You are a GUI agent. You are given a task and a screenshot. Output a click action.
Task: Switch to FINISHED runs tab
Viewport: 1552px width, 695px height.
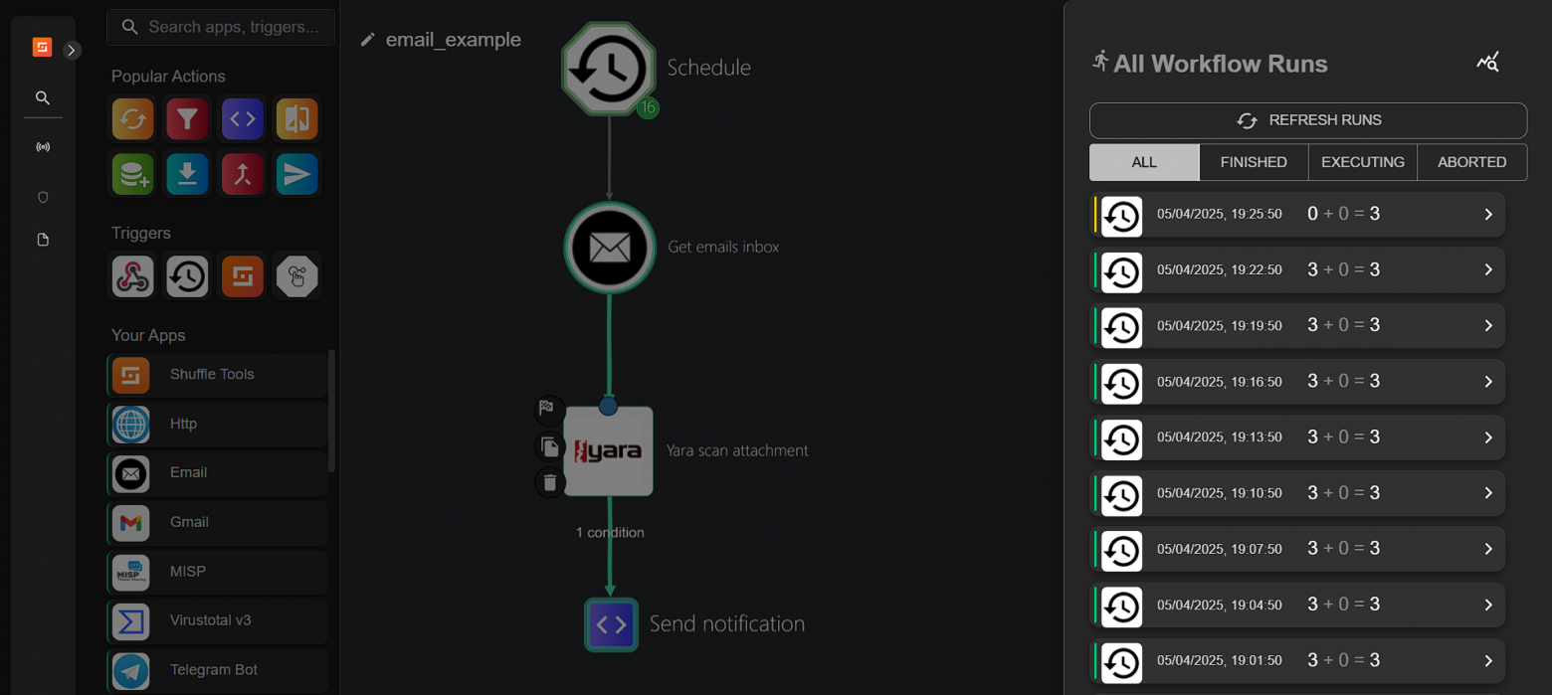[x=1254, y=162]
